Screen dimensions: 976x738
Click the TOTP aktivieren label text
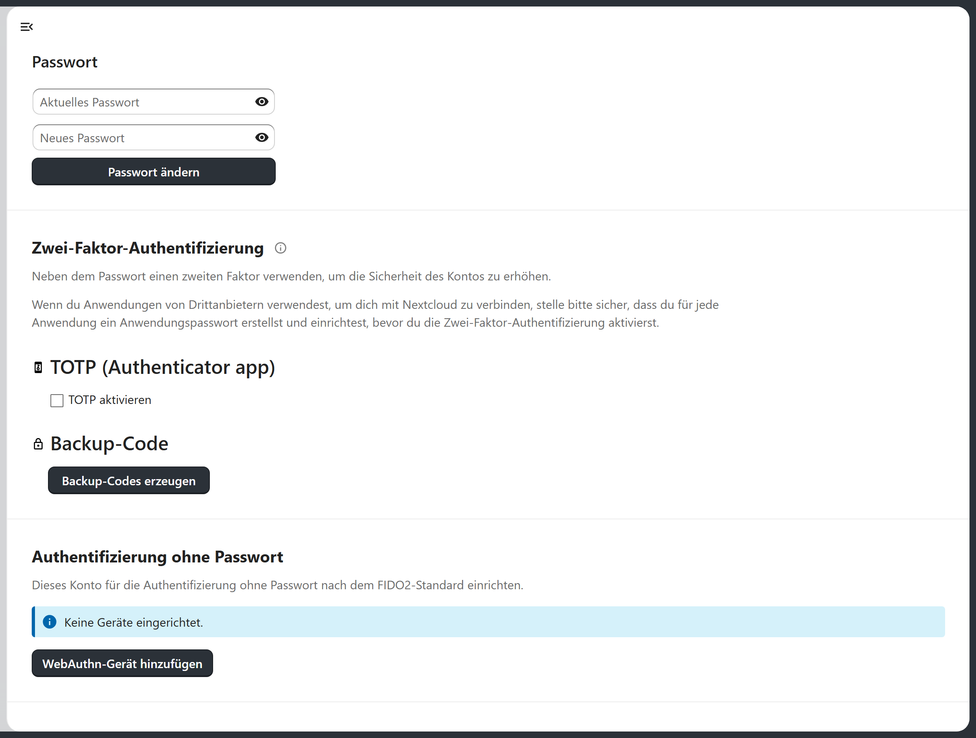(110, 400)
